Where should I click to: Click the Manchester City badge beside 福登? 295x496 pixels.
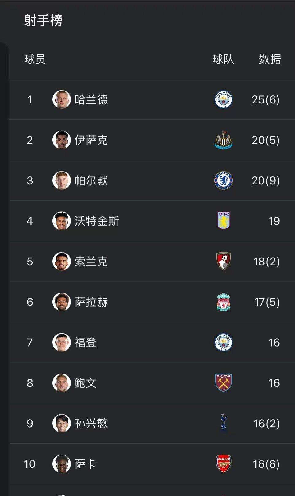click(223, 342)
